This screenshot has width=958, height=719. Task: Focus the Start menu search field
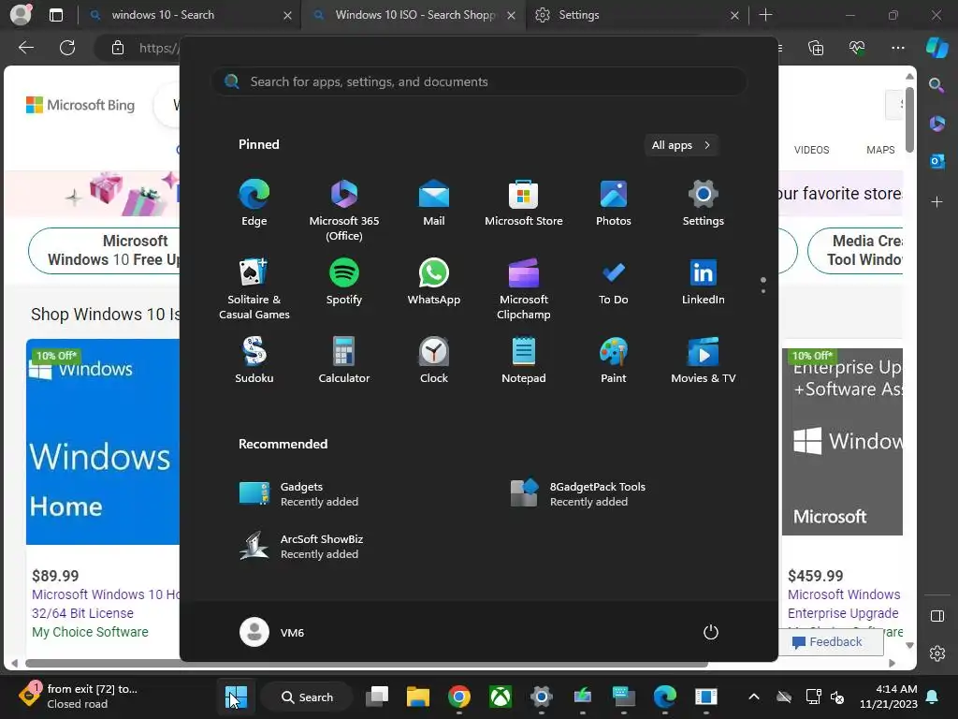point(479,81)
